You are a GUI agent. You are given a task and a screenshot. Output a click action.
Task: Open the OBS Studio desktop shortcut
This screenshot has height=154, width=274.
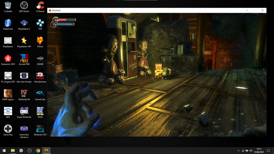click(x=24, y=5)
